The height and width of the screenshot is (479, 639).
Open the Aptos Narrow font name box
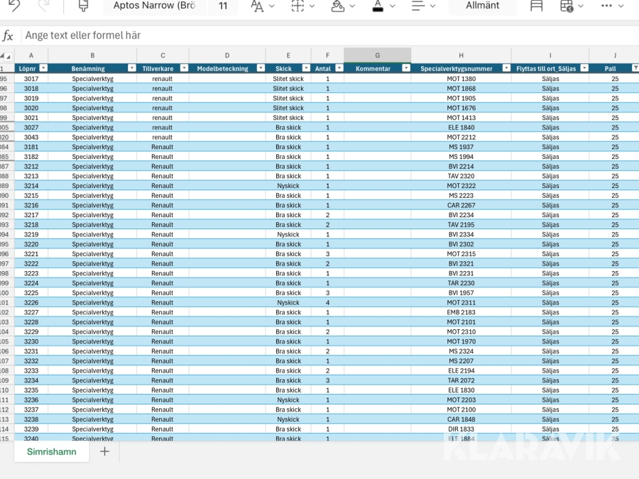154,6
